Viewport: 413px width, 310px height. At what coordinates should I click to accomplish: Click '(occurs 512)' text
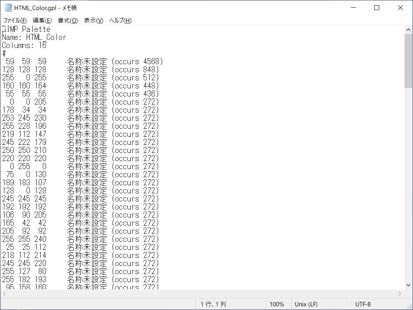(x=136, y=78)
